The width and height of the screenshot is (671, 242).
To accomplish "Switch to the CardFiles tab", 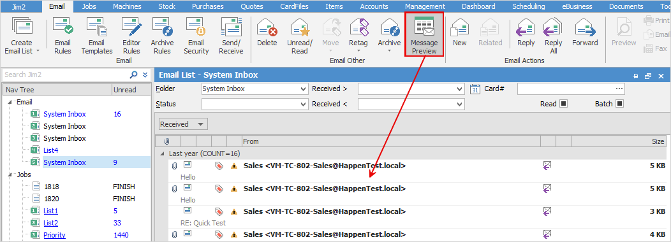I will tap(295, 6).
